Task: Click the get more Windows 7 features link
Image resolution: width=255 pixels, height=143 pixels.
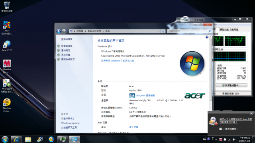Action: (x=118, y=61)
